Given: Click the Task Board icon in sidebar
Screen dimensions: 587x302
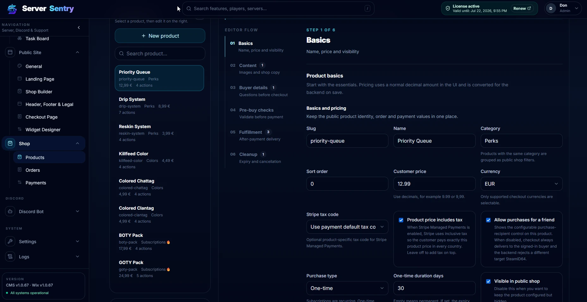Looking at the screenshot, I should click(20, 38).
